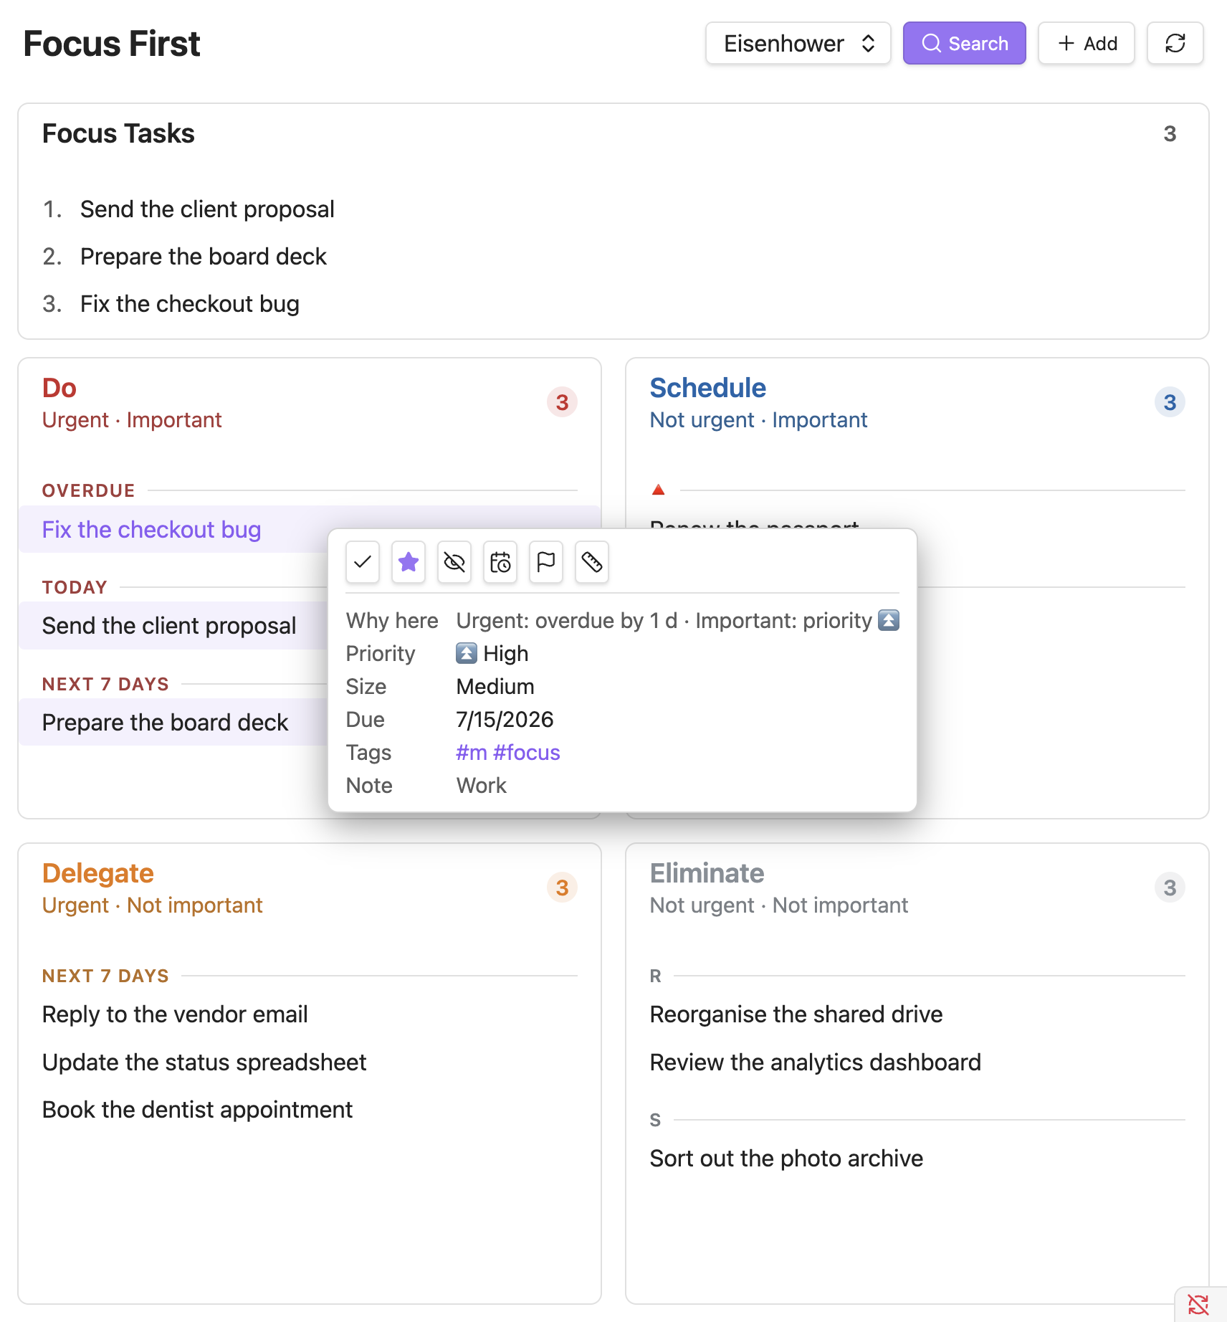Click the ruler size icon

coord(592,562)
